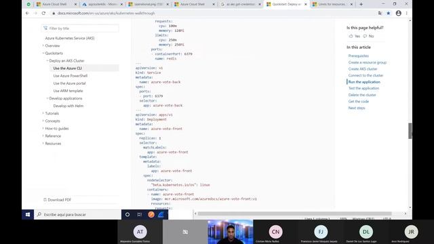The height and width of the screenshot is (244, 434).
Task: Click the thumbs-up Yes feedback icon
Action: (351, 36)
